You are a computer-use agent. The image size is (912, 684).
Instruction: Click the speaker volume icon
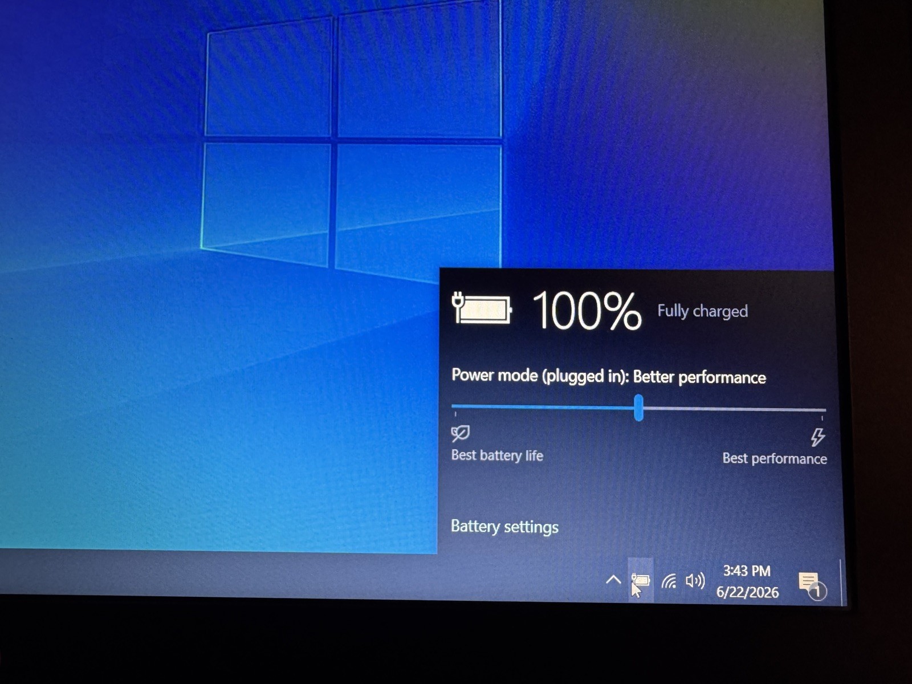695,581
